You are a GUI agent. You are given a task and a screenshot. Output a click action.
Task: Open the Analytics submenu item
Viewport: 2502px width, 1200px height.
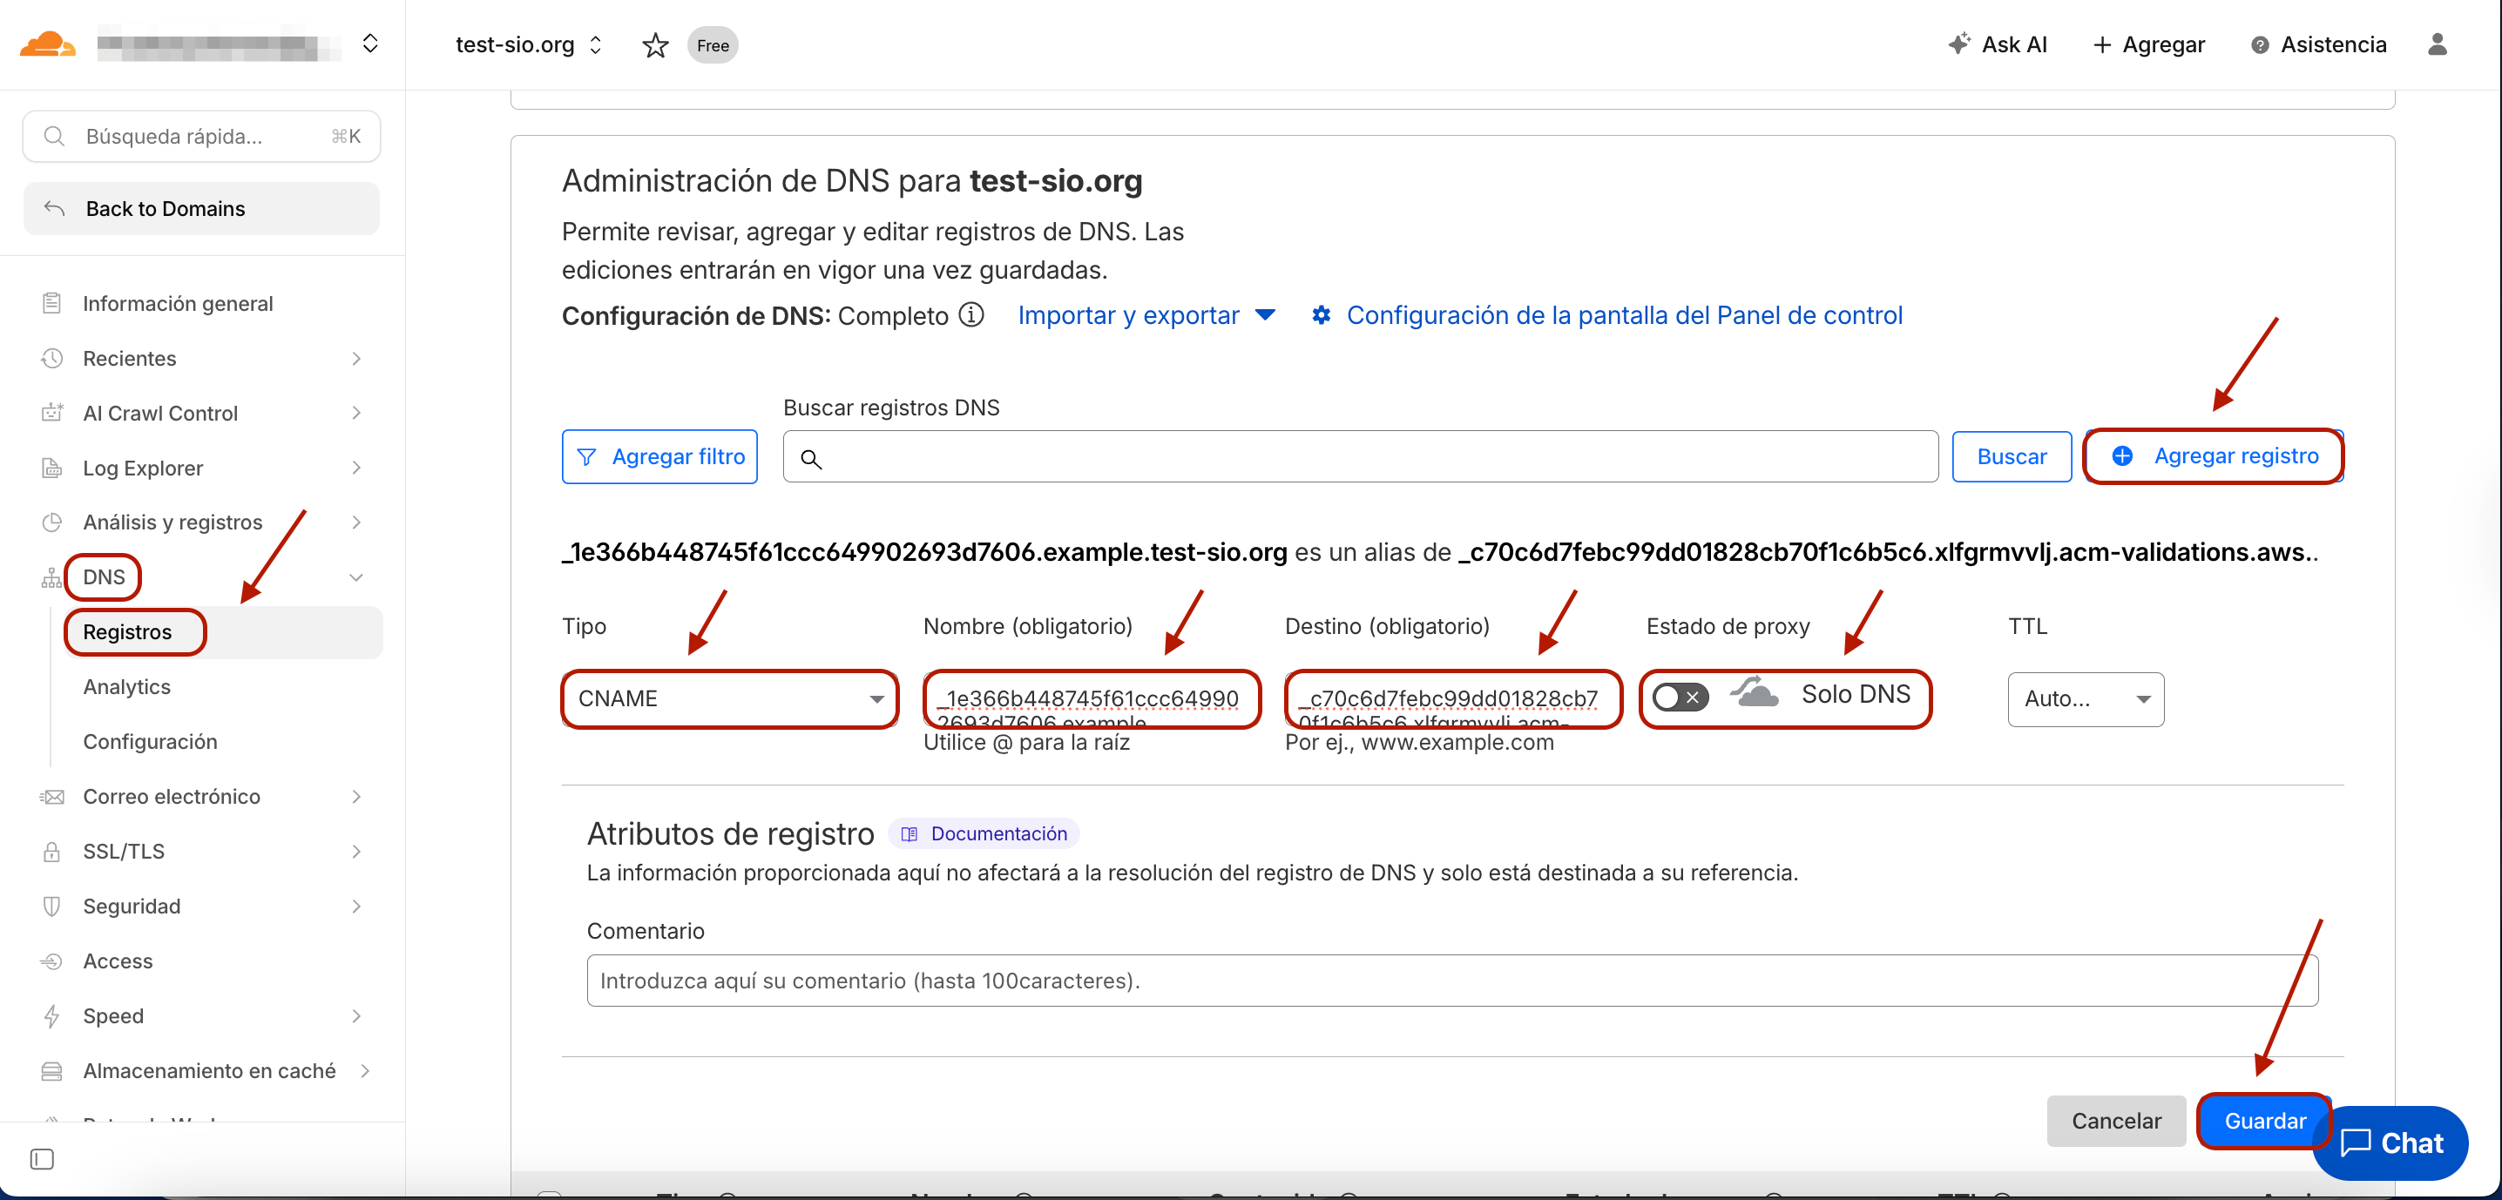[x=126, y=686]
